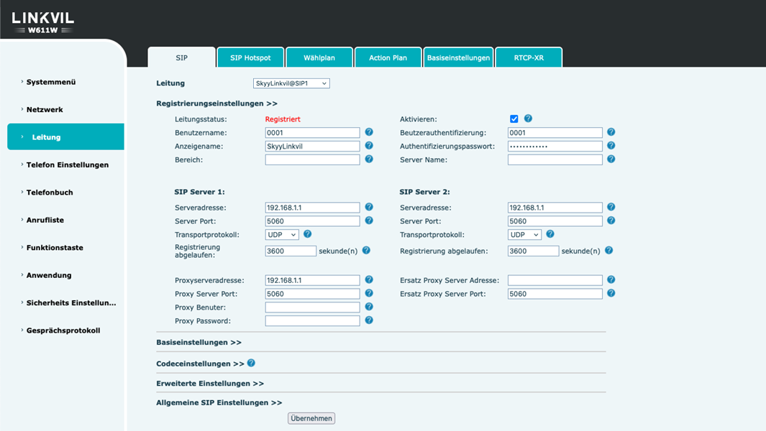Image resolution: width=766 pixels, height=431 pixels.
Task: Open Netzwerk in the sidebar menu
Action: pos(45,110)
